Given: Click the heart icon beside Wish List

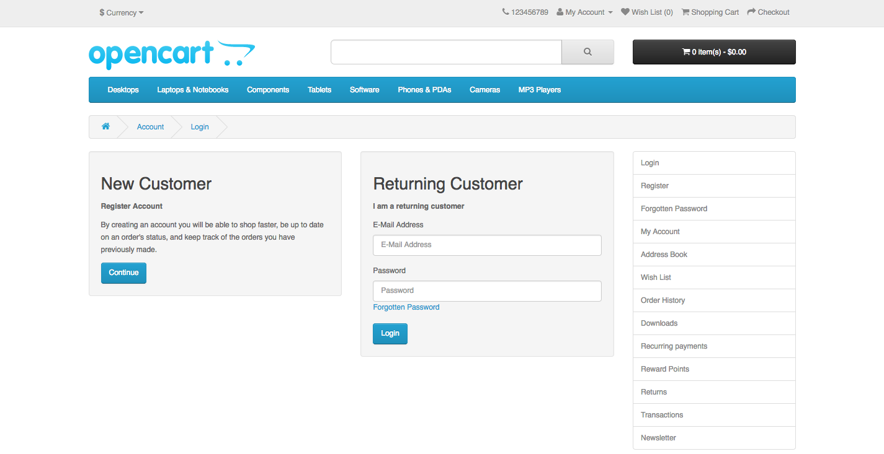Looking at the screenshot, I should 625,12.
